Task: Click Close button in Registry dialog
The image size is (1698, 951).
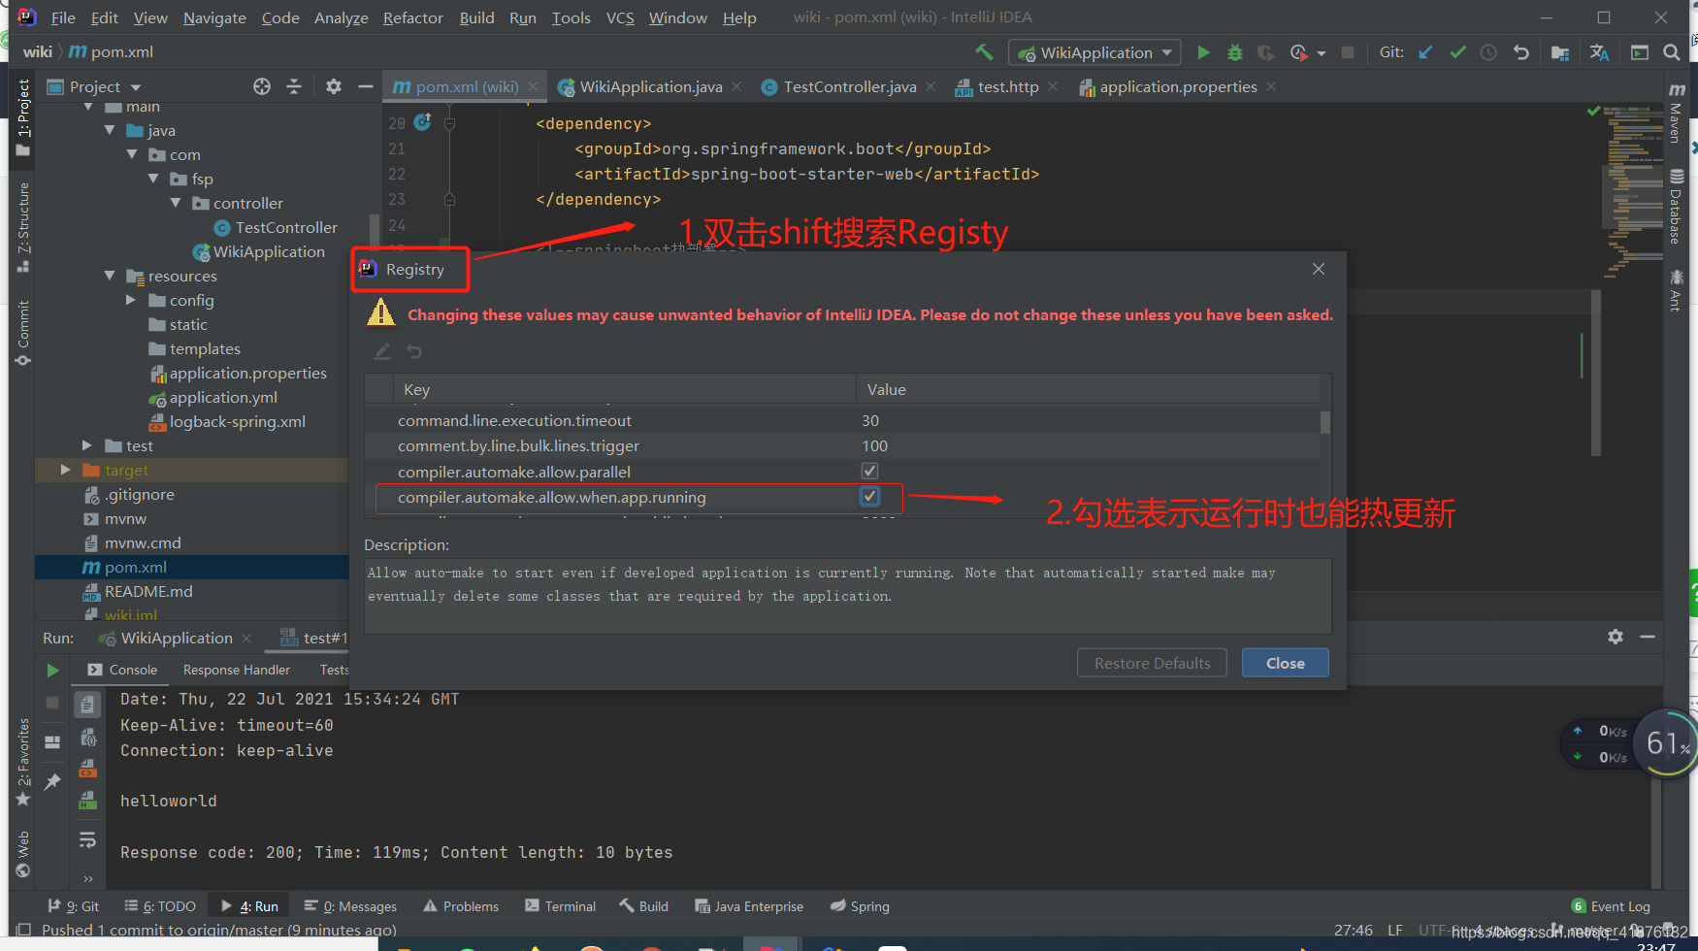Action: point(1286,663)
